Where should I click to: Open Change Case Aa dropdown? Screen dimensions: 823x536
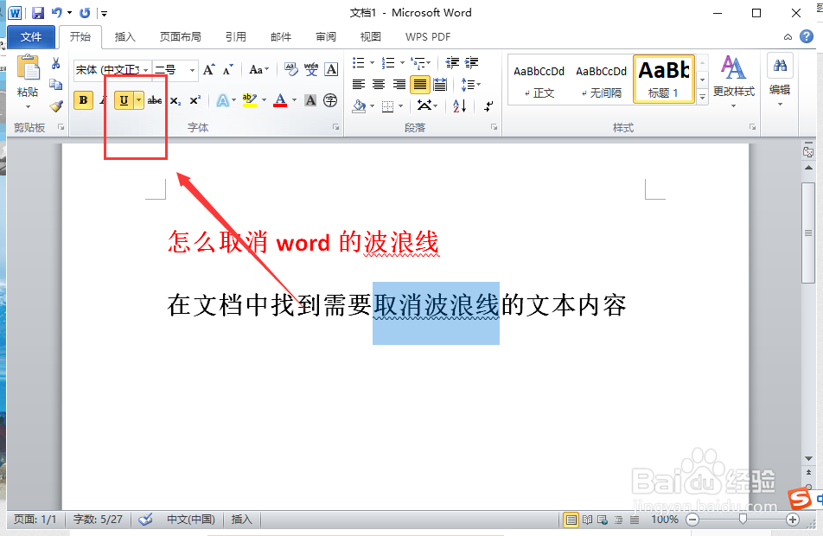(258, 69)
